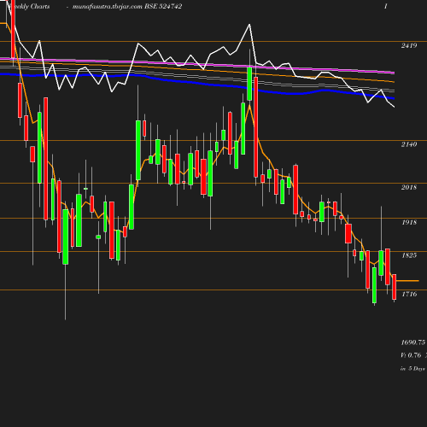Click the 'munafasutra.tbrjar.com BSE 524742' title text
427x427 pixels.
(x=127, y=7)
